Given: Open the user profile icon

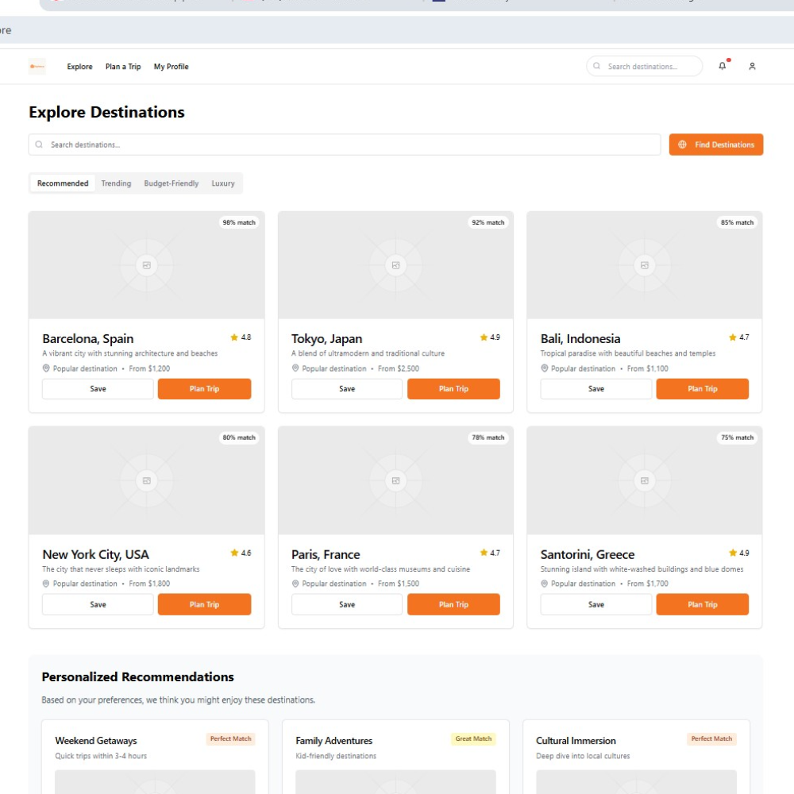Looking at the screenshot, I should point(752,67).
